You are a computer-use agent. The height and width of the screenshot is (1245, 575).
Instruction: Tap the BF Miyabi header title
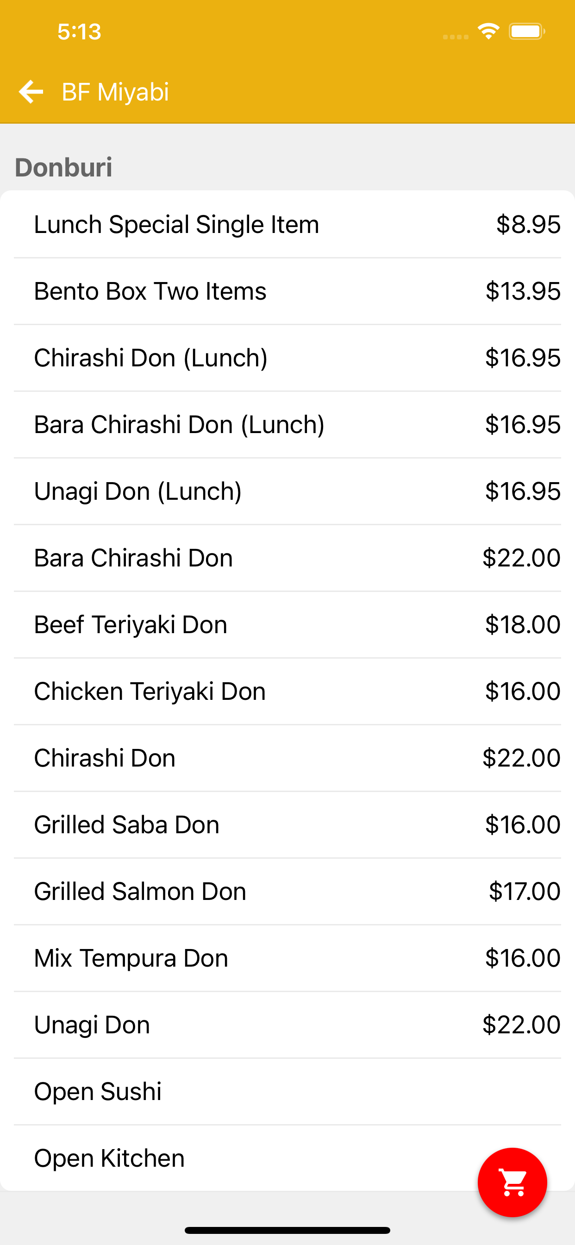pos(115,92)
